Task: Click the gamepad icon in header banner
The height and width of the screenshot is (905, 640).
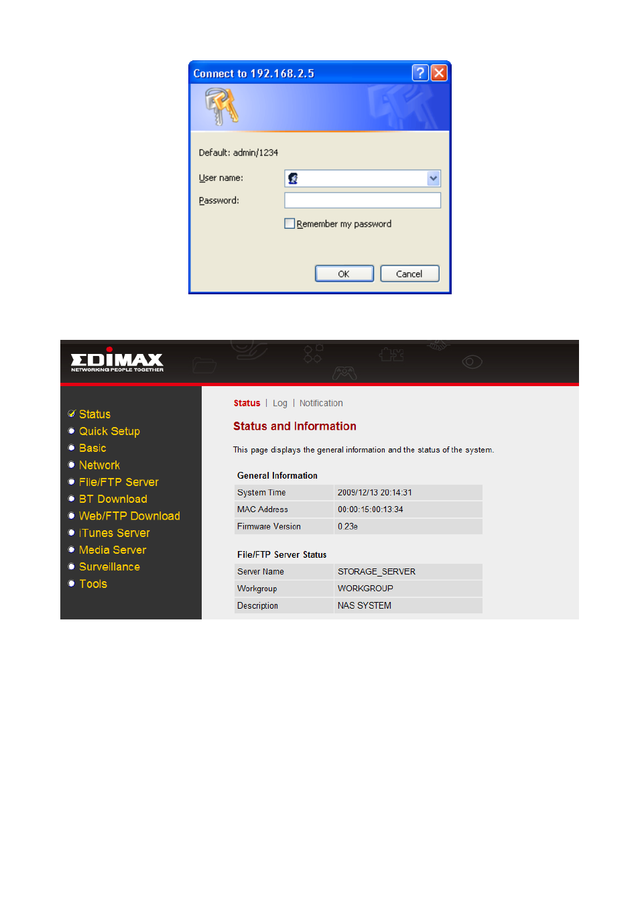Action: [x=344, y=372]
